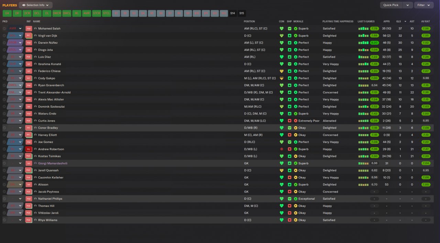Click Andrew Robertson's red injury condition icon
Image resolution: width=440 pixels, height=243 pixels.
282,149
